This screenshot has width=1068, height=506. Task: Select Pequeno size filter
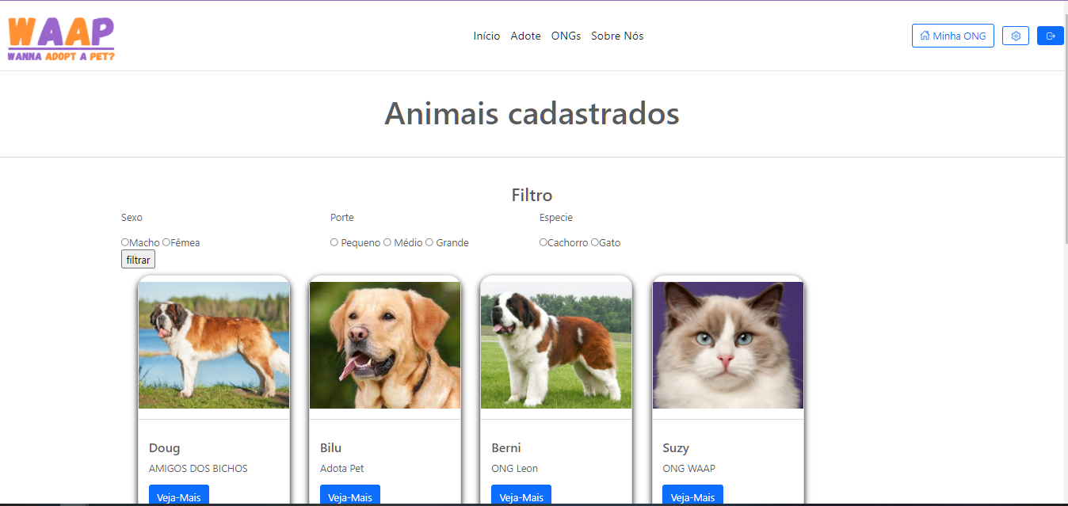tap(334, 242)
